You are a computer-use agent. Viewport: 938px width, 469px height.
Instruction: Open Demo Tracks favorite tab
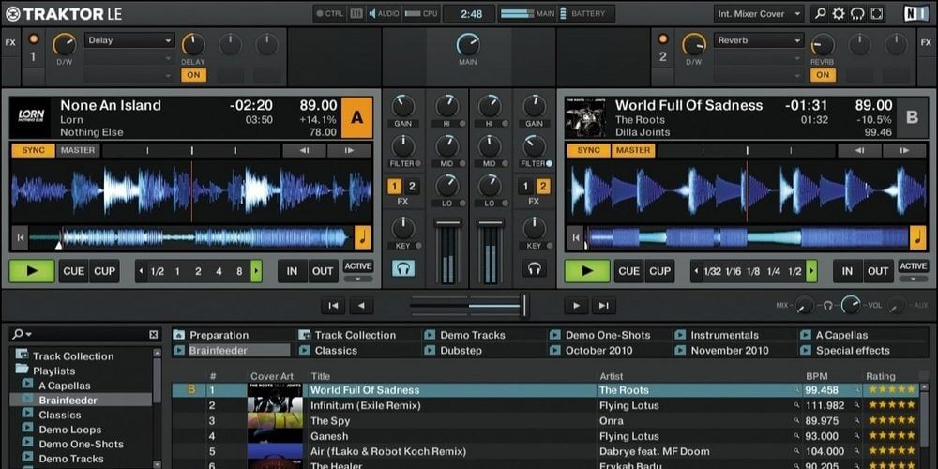[x=473, y=335]
